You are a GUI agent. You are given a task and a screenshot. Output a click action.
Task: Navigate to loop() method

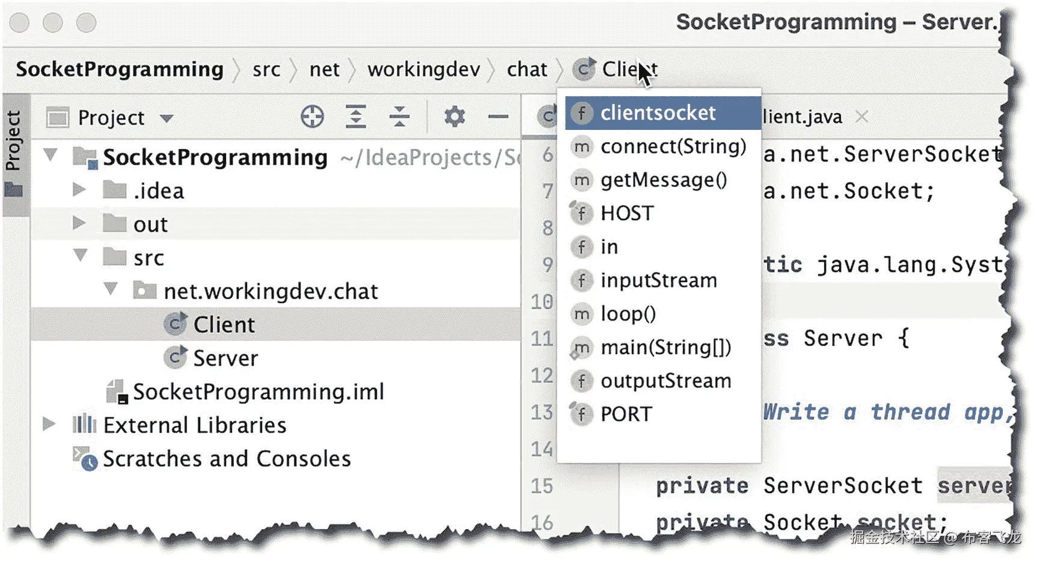[x=662, y=314]
